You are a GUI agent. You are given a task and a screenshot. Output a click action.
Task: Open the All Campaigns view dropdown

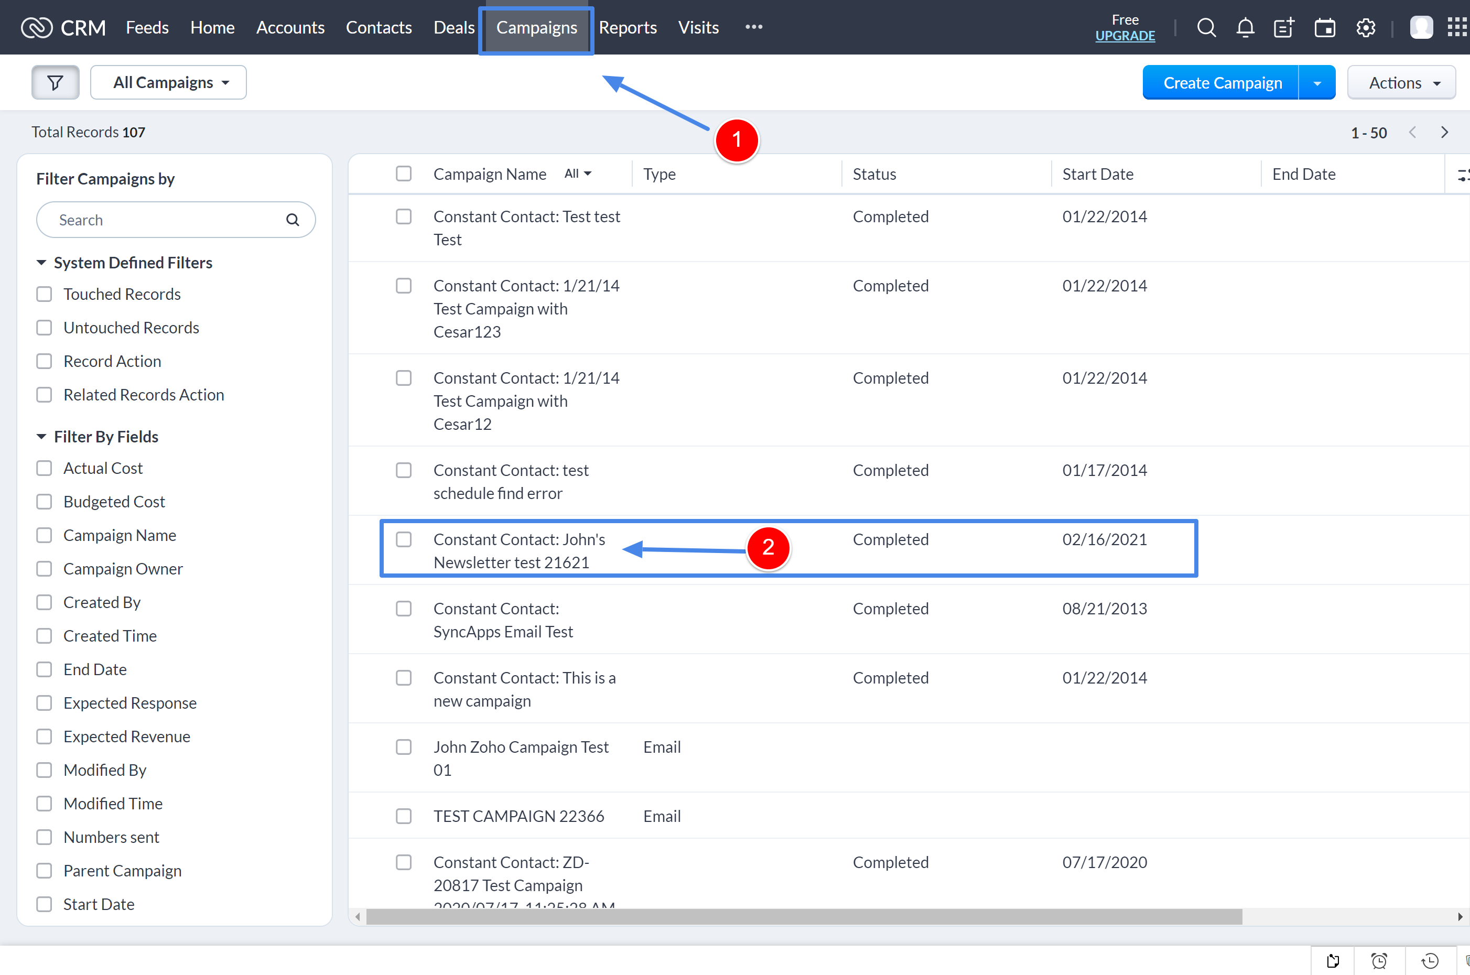168,82
